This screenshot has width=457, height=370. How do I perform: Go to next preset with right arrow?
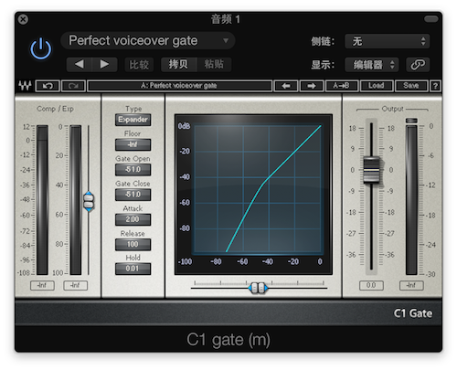coord(104,64)
